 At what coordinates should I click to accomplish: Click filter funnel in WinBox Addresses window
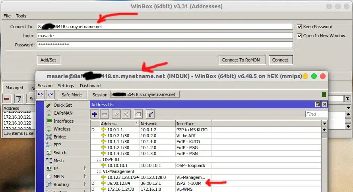coord(19,99)
